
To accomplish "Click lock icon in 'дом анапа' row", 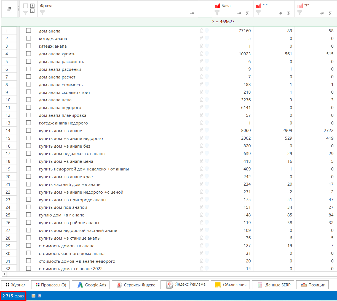I will tap(202, 31).
